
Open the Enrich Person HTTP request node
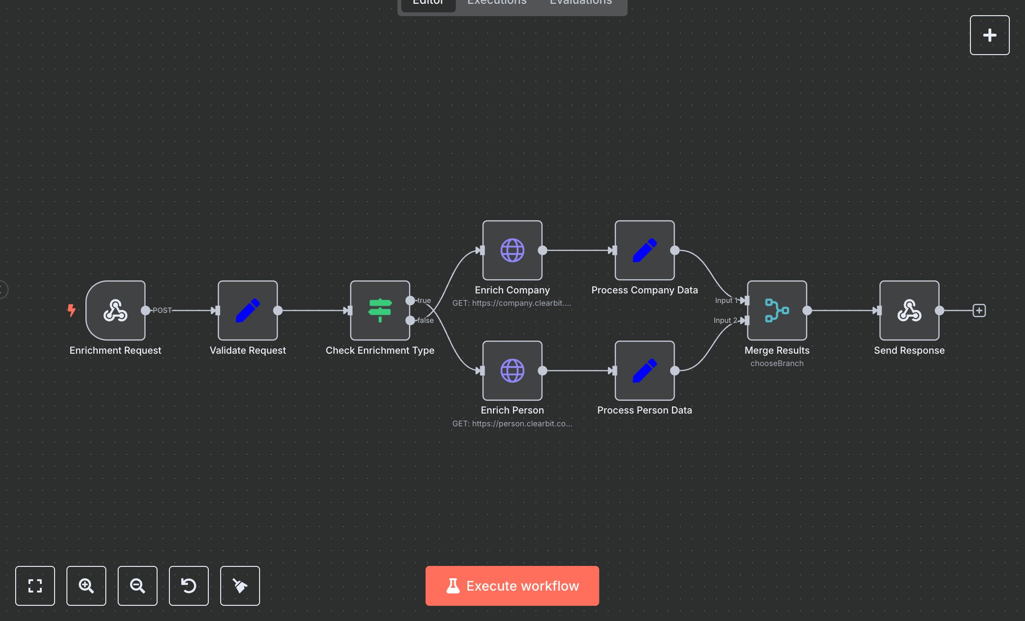(x=512, y=371)
